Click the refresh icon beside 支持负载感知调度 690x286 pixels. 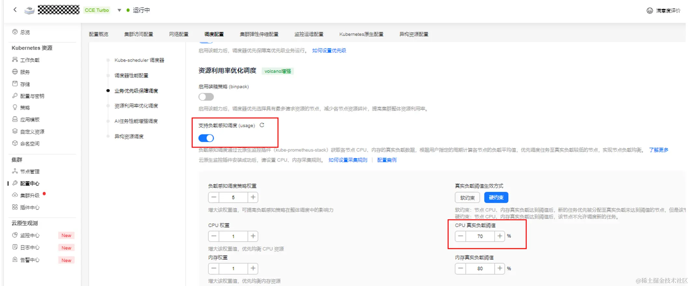click(262, 125)
